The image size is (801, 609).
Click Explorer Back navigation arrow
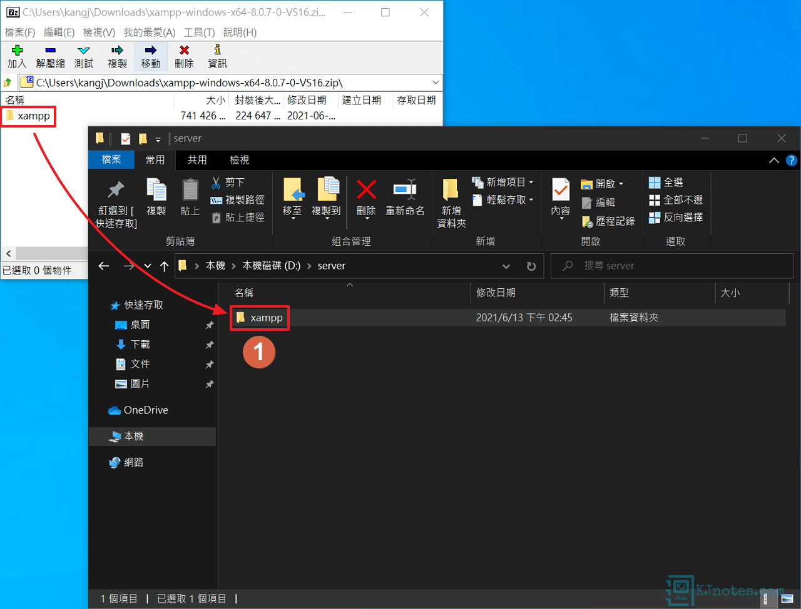104,266
